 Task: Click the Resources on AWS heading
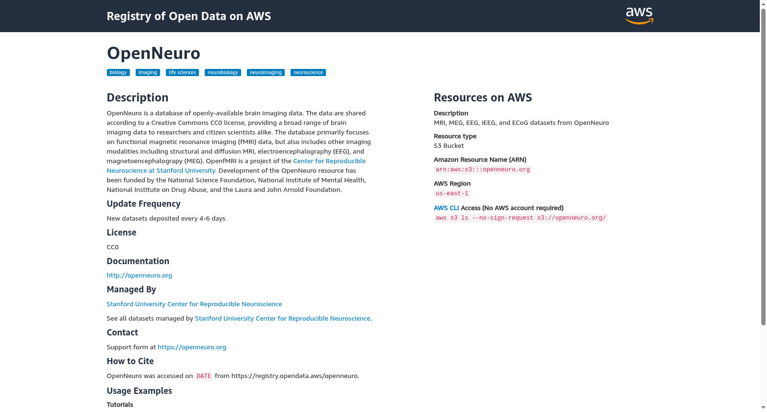click(x=483, y=98)
